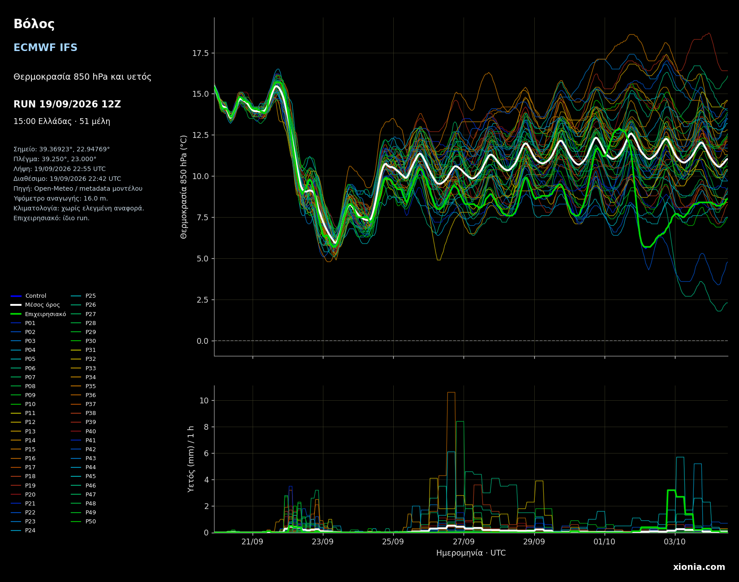The image size is (739, 582).
Task: Click the Υετός (mm) / 1 h axis title
Action: 191,459
